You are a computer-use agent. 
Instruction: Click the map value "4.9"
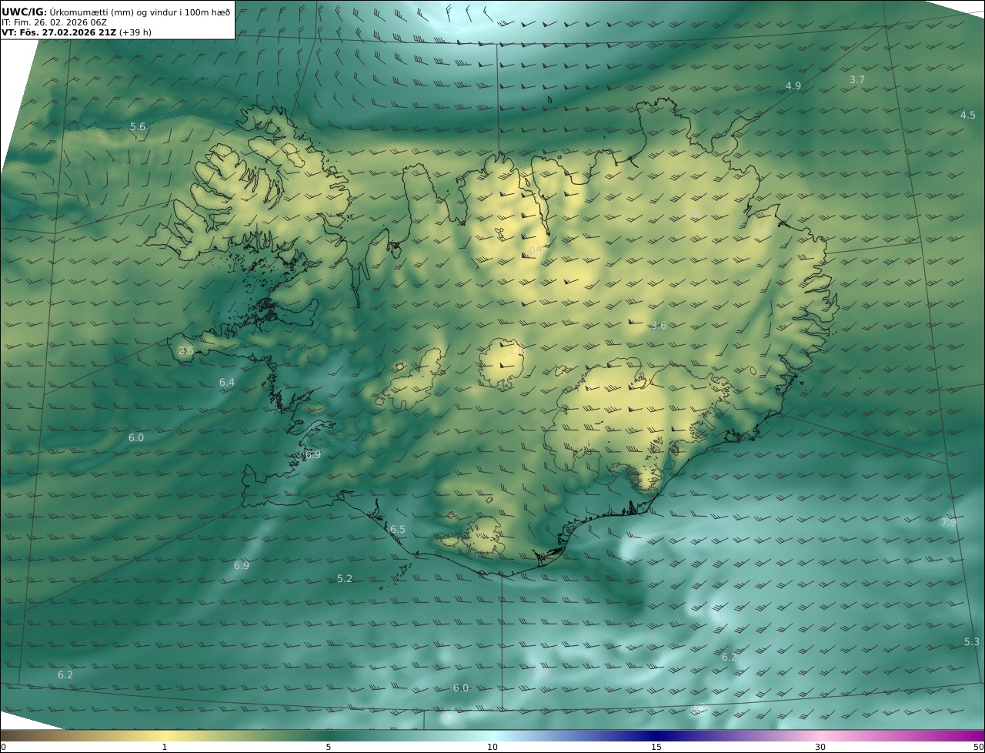coord(793,85)
